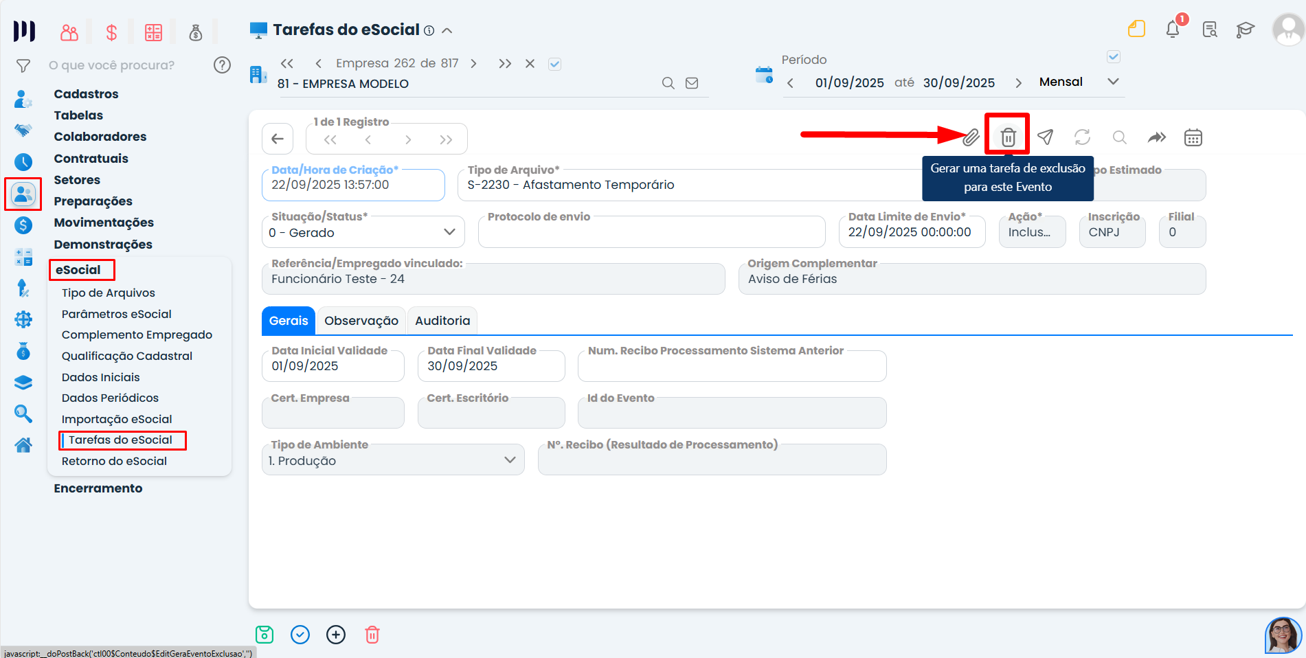Open Parâmetros eSocial in sidebar
This screenshot has width=1306, height=658.
pos(116,314)
